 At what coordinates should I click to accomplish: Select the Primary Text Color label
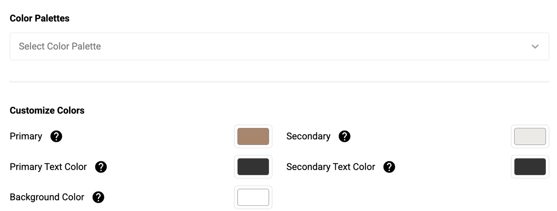coord(48,167)
